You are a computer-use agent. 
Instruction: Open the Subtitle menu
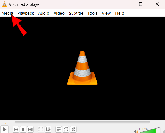tap(76, 13)
